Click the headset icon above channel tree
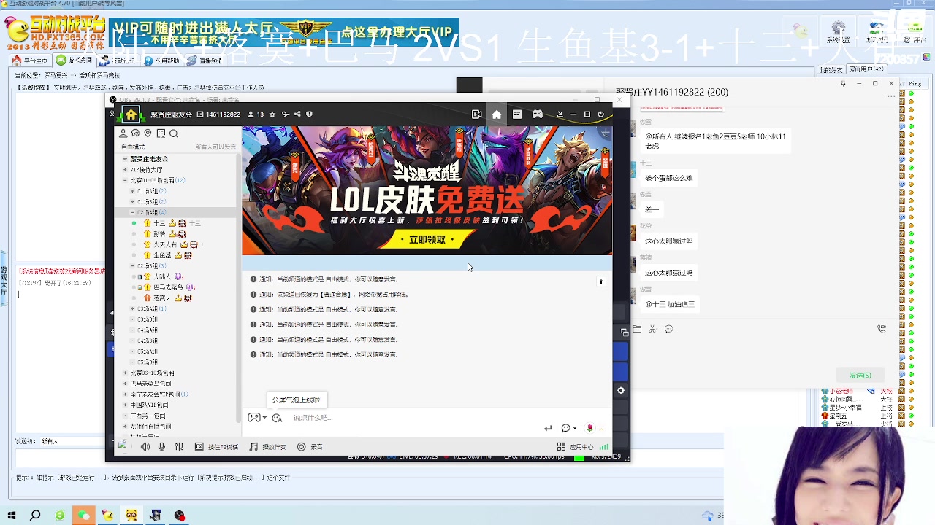Screen dimensions: 935x525 pos(136,133)
